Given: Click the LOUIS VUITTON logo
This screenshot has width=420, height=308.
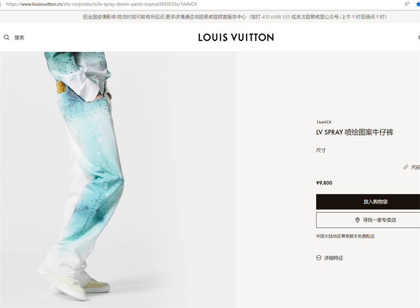Looking at the screenshot, I should point(236,38).
